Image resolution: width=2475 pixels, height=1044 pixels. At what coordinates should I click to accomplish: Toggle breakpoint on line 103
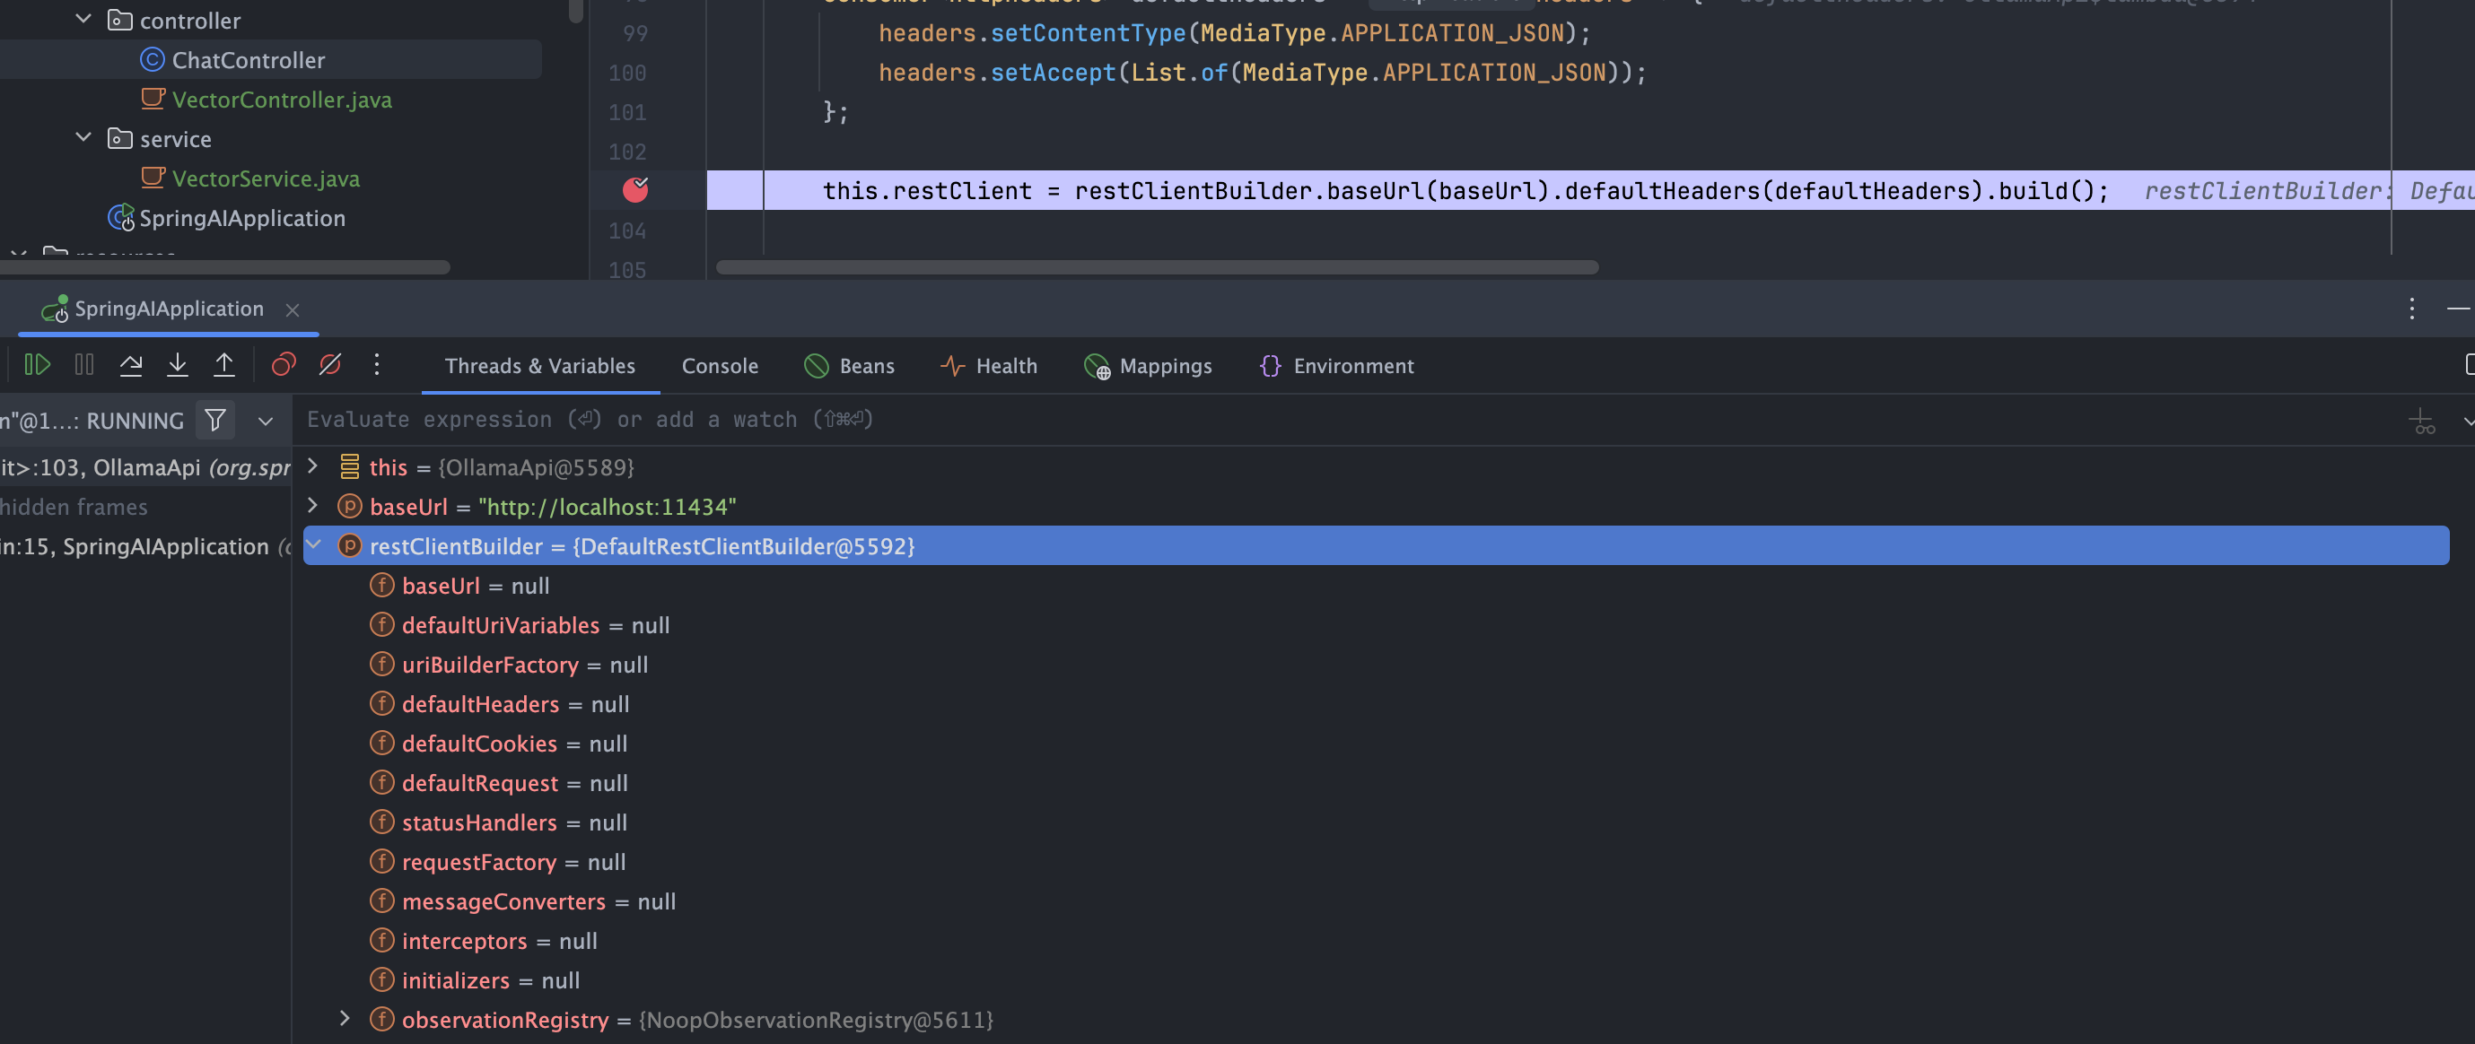tap(635, 190)
